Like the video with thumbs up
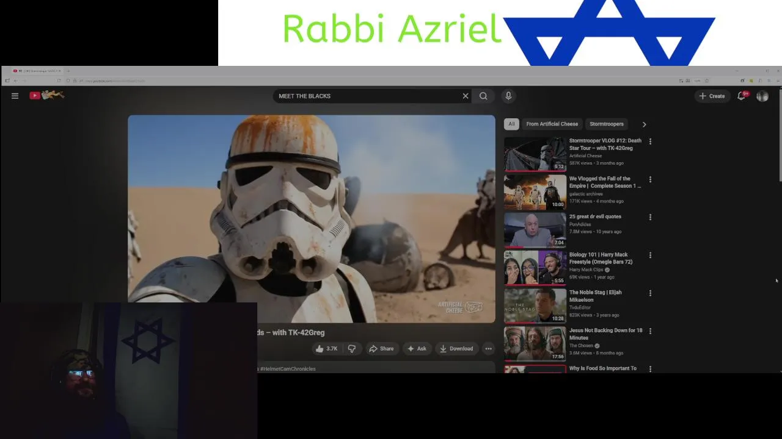 (x=326, y=349)
